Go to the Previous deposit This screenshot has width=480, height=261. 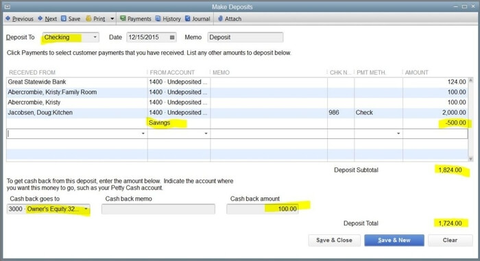pos(19,18)
